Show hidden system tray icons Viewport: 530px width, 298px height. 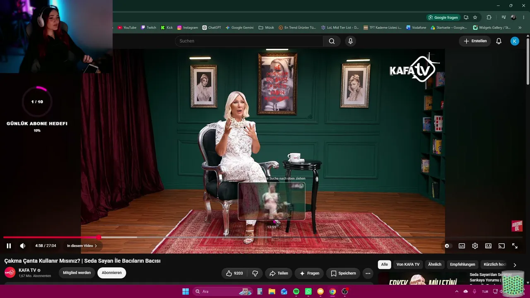click(x=457, y=291)
